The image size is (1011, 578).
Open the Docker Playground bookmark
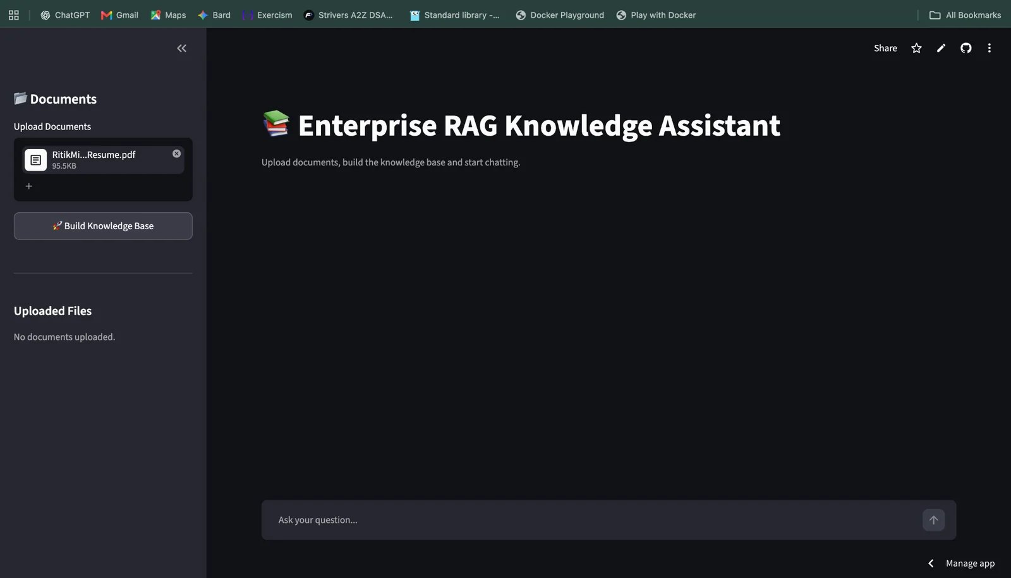tap(560, 15)
